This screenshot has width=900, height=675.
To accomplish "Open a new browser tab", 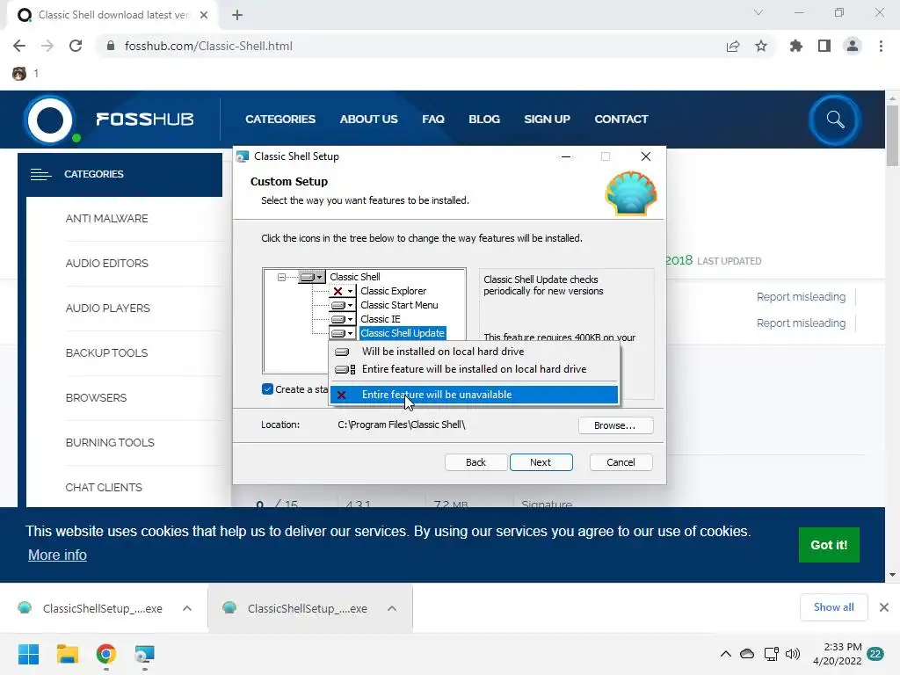I will click(x=237, y=15).
